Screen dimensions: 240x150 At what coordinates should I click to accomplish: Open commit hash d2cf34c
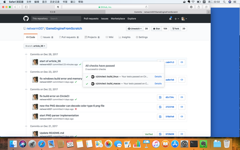(x=170, y=97)
